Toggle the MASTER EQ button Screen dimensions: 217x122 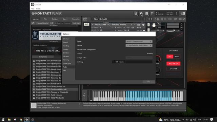[x=173, y=63]
